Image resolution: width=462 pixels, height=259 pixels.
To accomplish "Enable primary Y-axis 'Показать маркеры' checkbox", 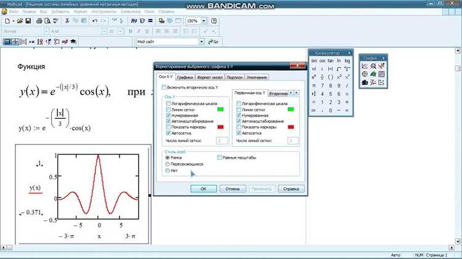I will [x=238, y=127].
